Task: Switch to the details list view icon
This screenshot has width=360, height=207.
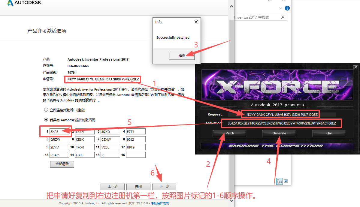Action: [279, 181]
